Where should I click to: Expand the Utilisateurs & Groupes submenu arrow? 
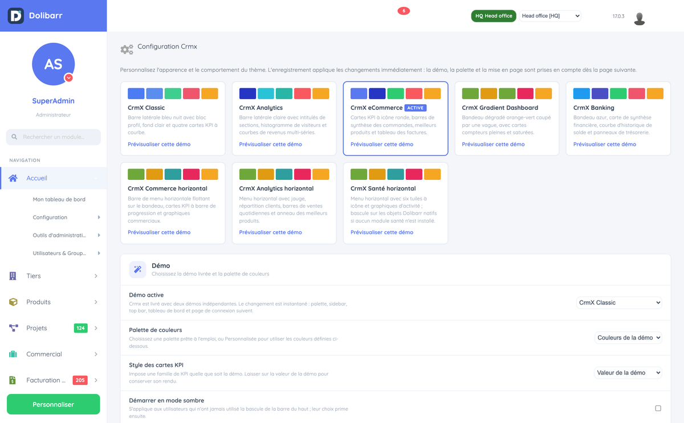pyautogui.click(x=99, y=253)
